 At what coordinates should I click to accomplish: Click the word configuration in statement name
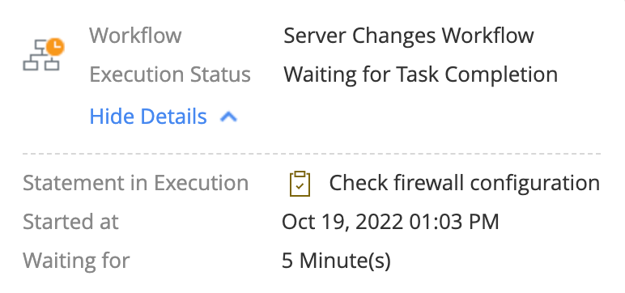pos(535,184)
